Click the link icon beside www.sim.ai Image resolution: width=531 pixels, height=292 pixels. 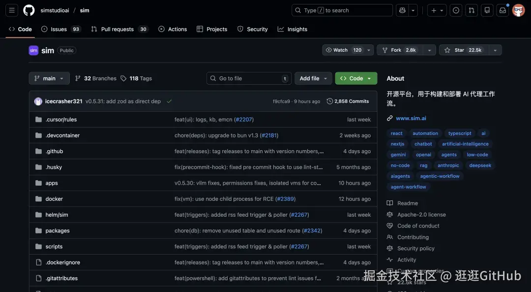pos(390,118)
